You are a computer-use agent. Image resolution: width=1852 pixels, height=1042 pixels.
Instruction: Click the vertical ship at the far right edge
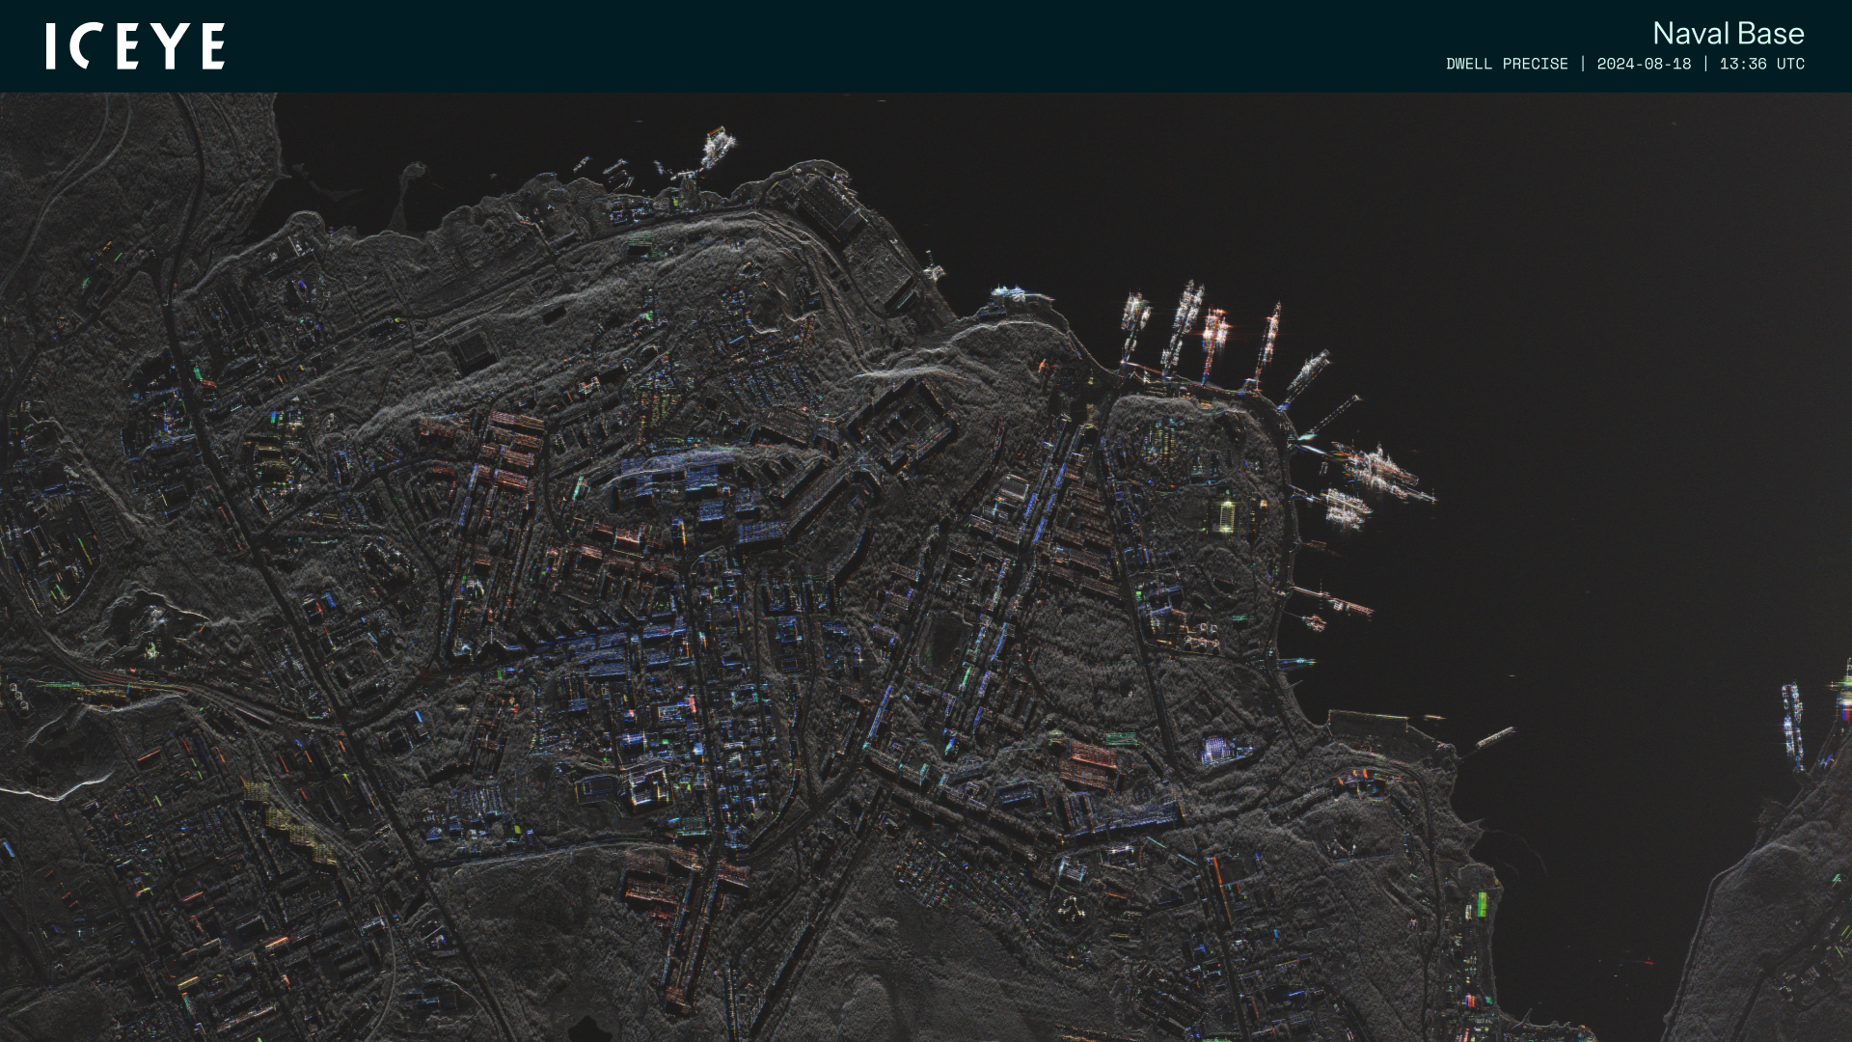[x=1792, y=724]
